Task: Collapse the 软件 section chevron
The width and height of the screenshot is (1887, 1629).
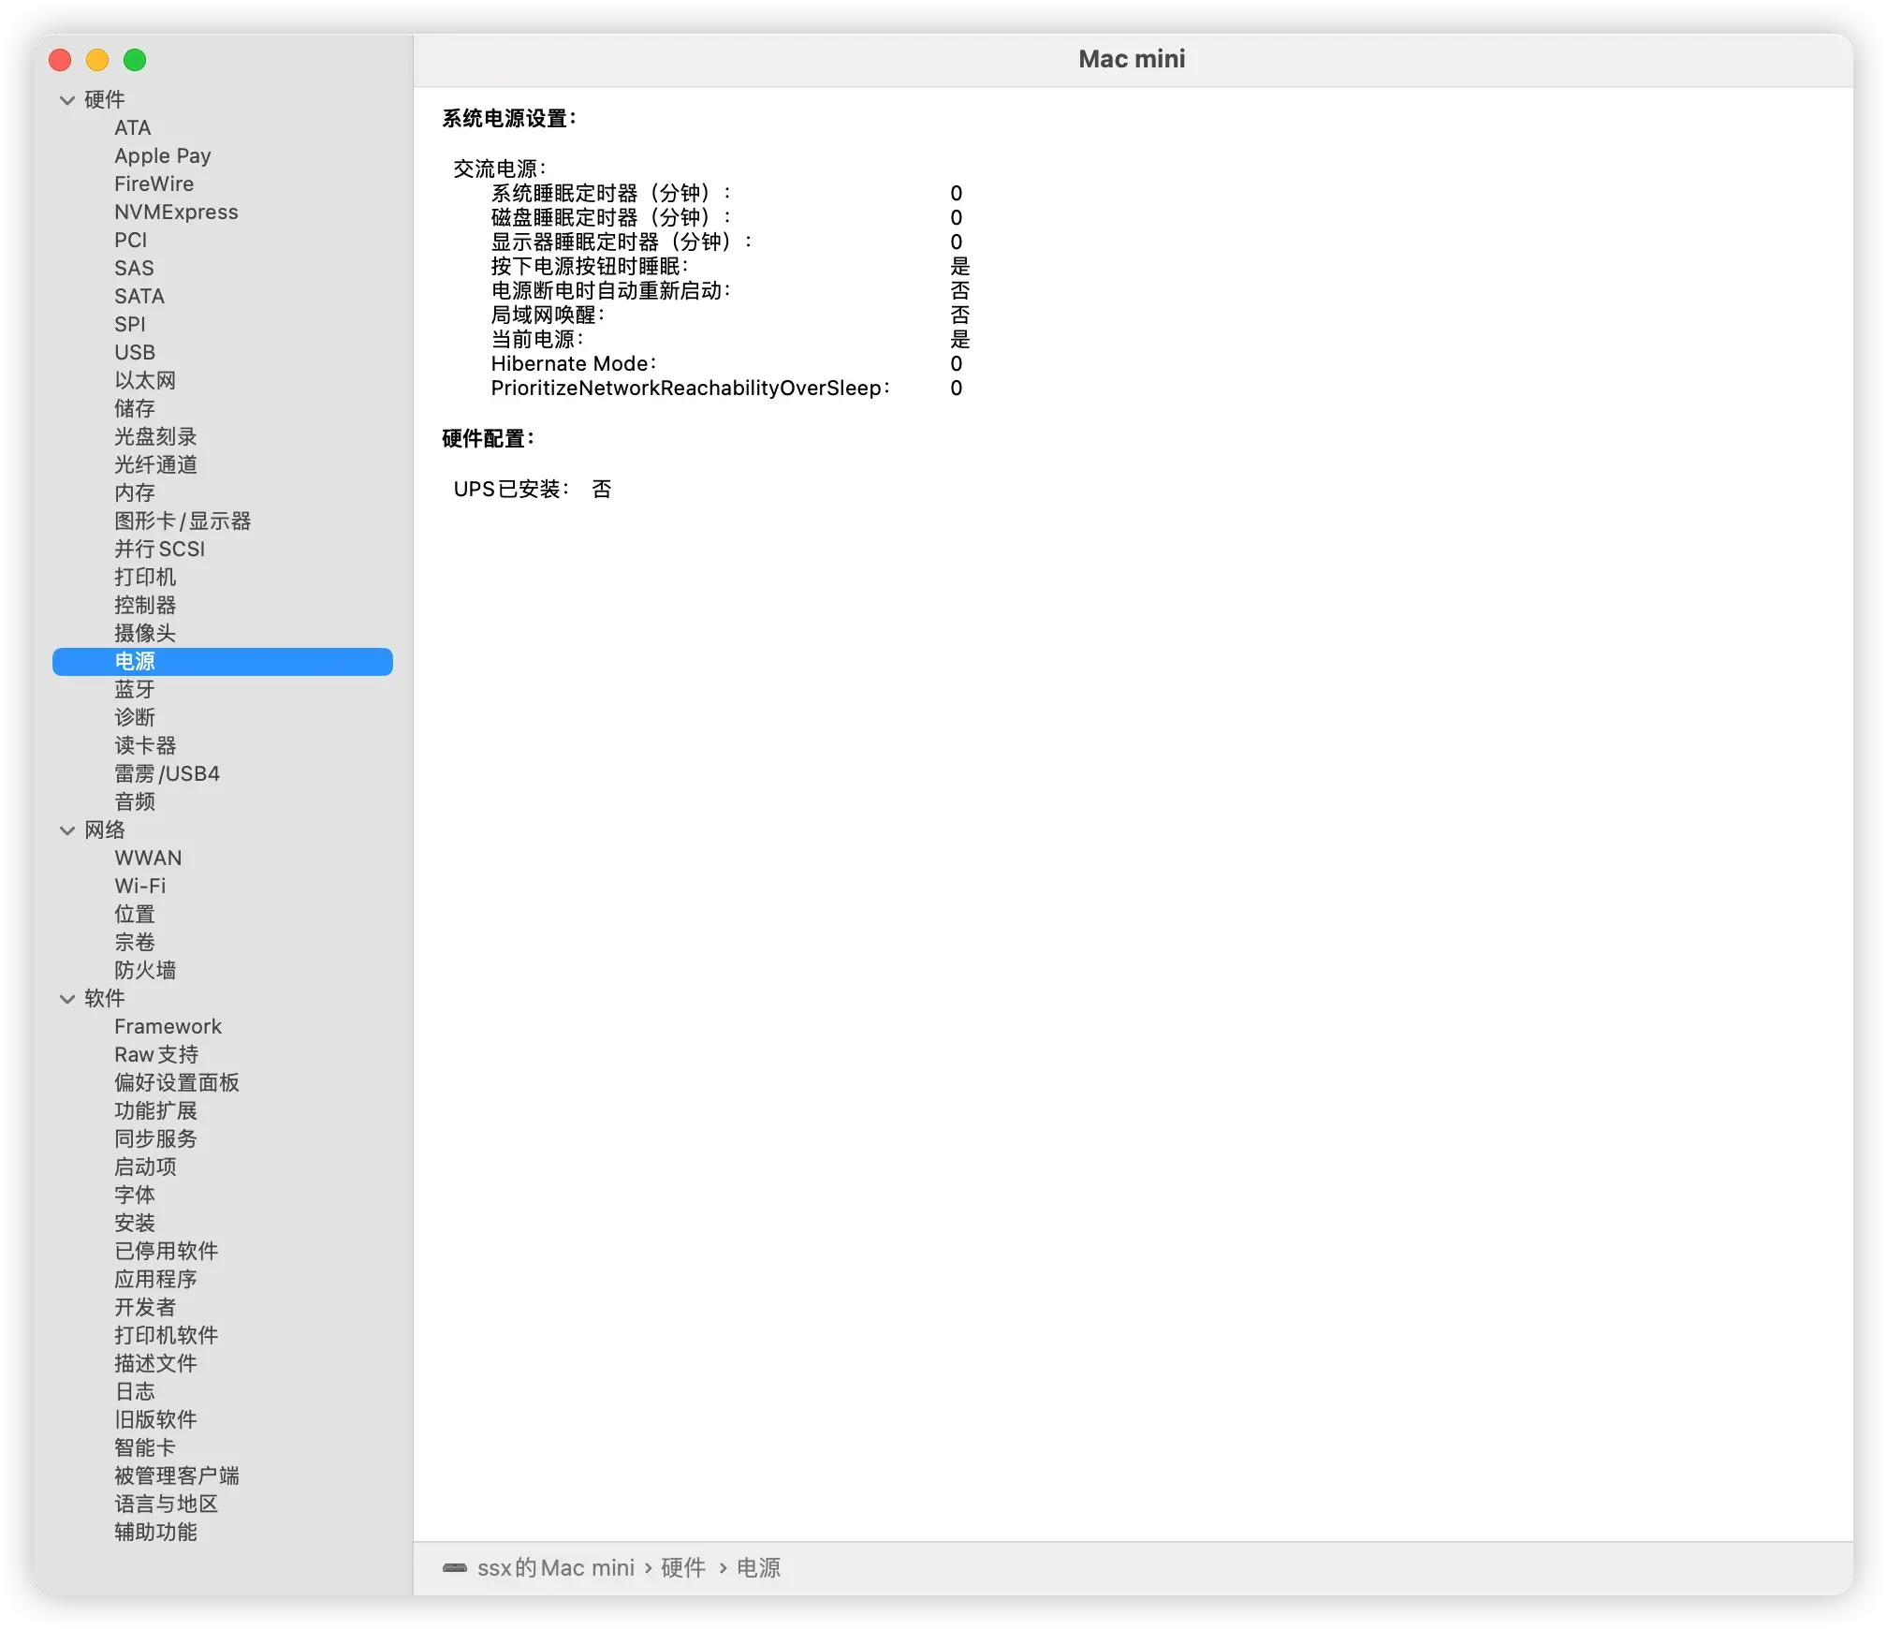Action: [x=67, y=999]
